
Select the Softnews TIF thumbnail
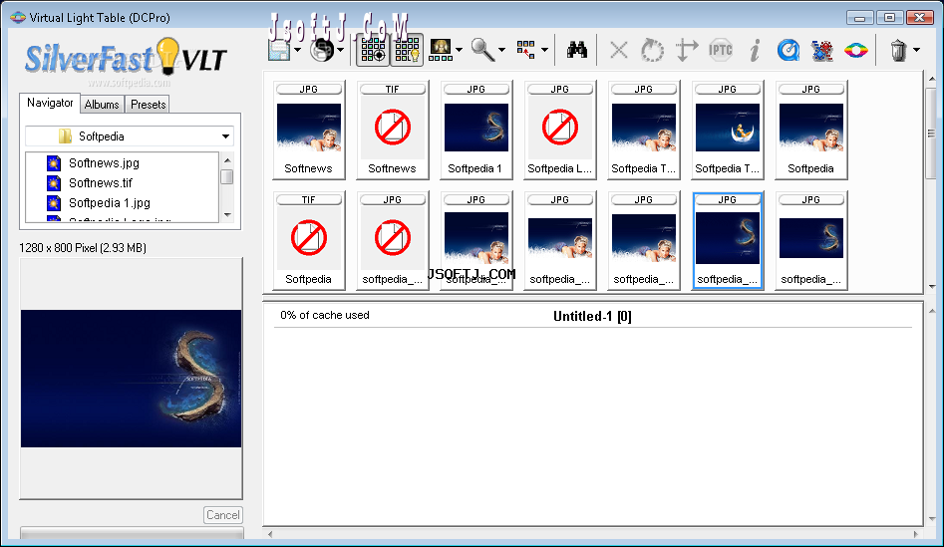(393, 130)
